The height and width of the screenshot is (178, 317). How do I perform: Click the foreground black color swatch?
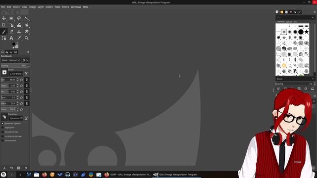[x=14, y=44]
